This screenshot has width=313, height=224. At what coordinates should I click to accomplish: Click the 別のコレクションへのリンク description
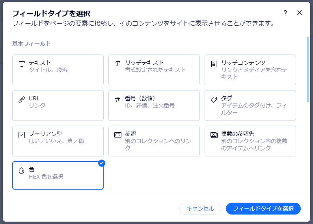(158, 145)
